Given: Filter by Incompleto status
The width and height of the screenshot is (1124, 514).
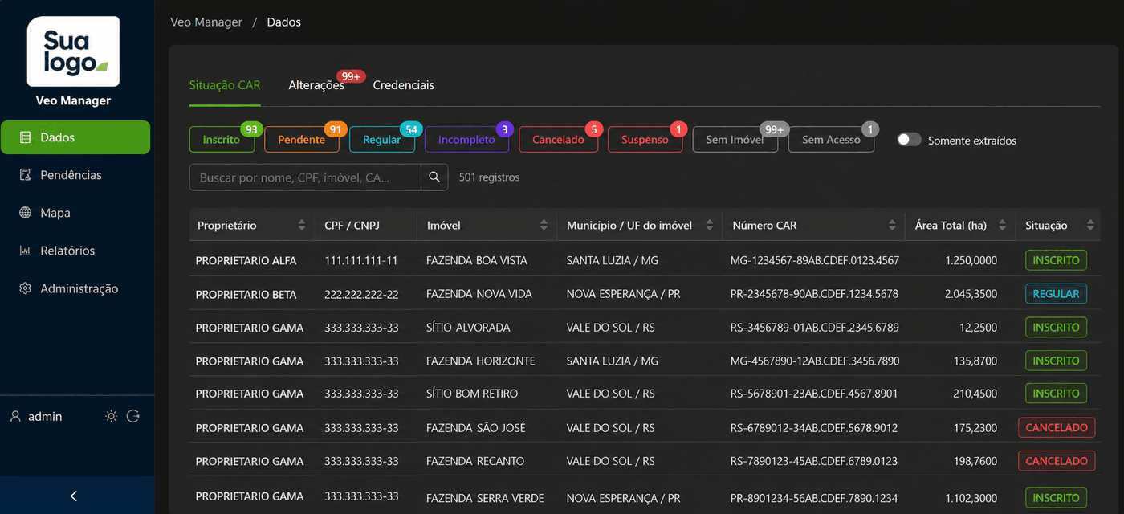Looking at the screenshot, I should (466, 140).
